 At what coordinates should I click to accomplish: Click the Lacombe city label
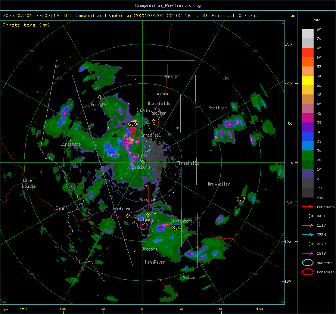[x=161, y=94]
